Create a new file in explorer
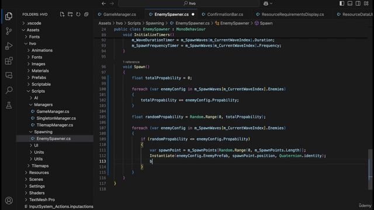Image resolution: width=374 pixels, height=210 pixels. point(62,14)
